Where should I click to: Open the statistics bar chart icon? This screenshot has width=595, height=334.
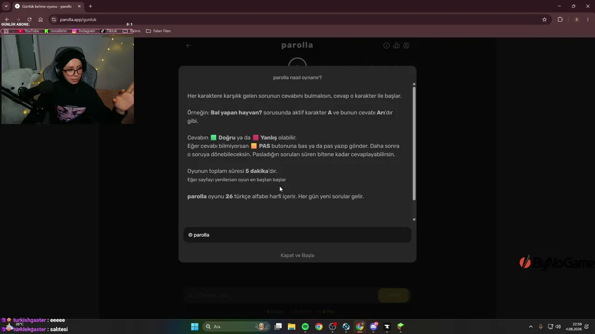396,45
